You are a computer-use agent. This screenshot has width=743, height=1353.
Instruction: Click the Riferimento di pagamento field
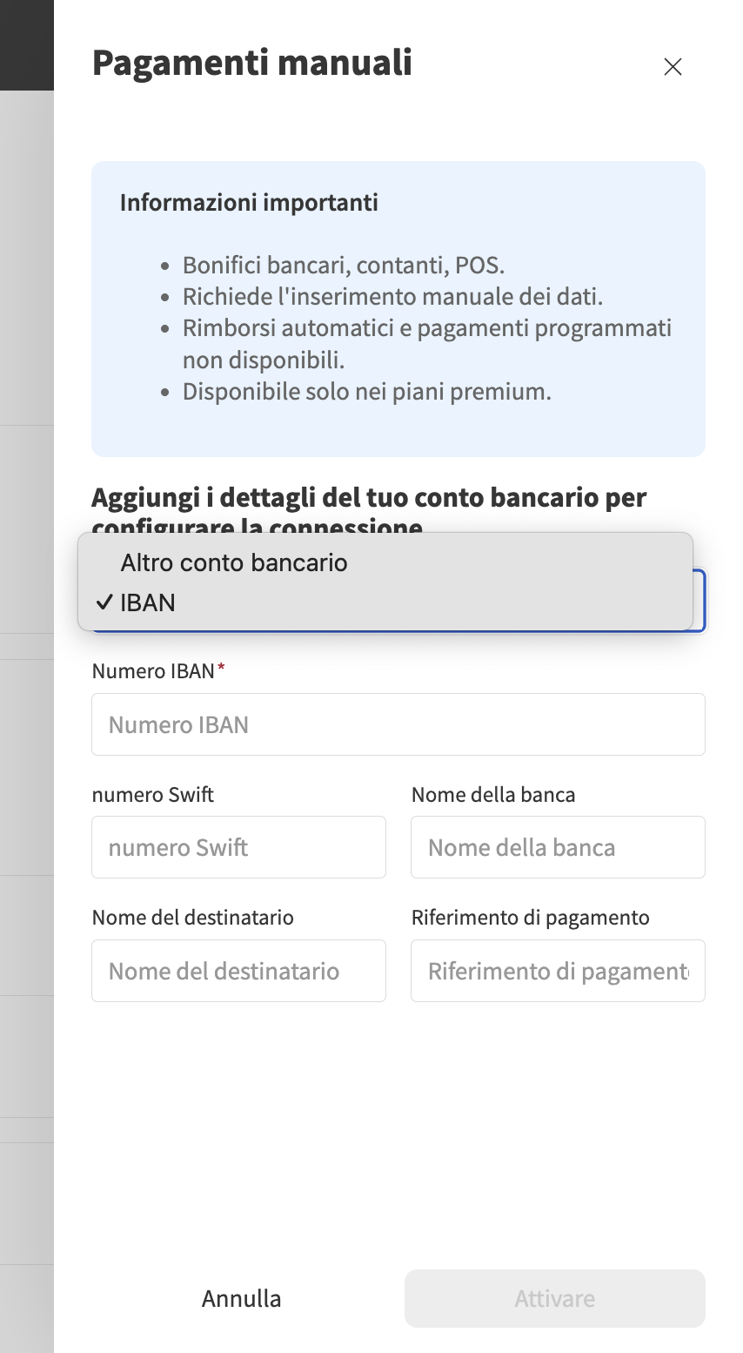557,970
